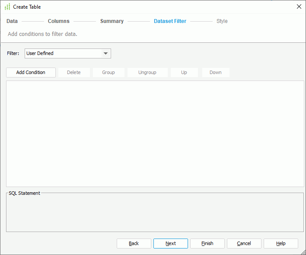The width and height of the screenshot is (306, 255).
Task: Click the Down button
Action: [x=216, y=72]
